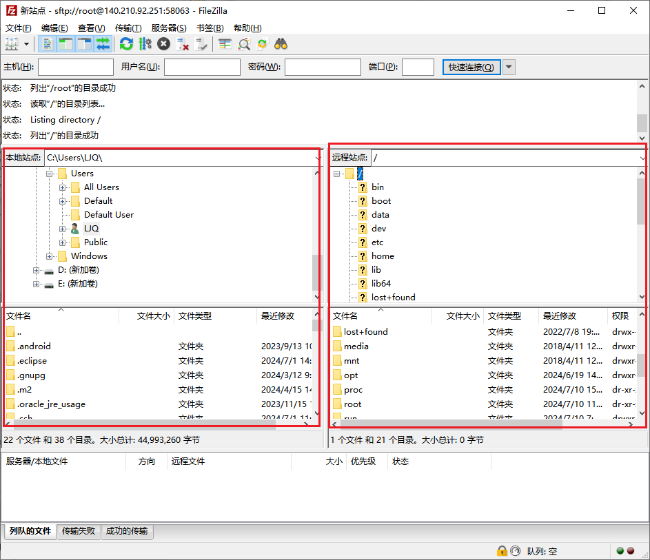The image size is (650, 560).
Task: Click the 端口(P) port field
Action: tap(418, 67)
